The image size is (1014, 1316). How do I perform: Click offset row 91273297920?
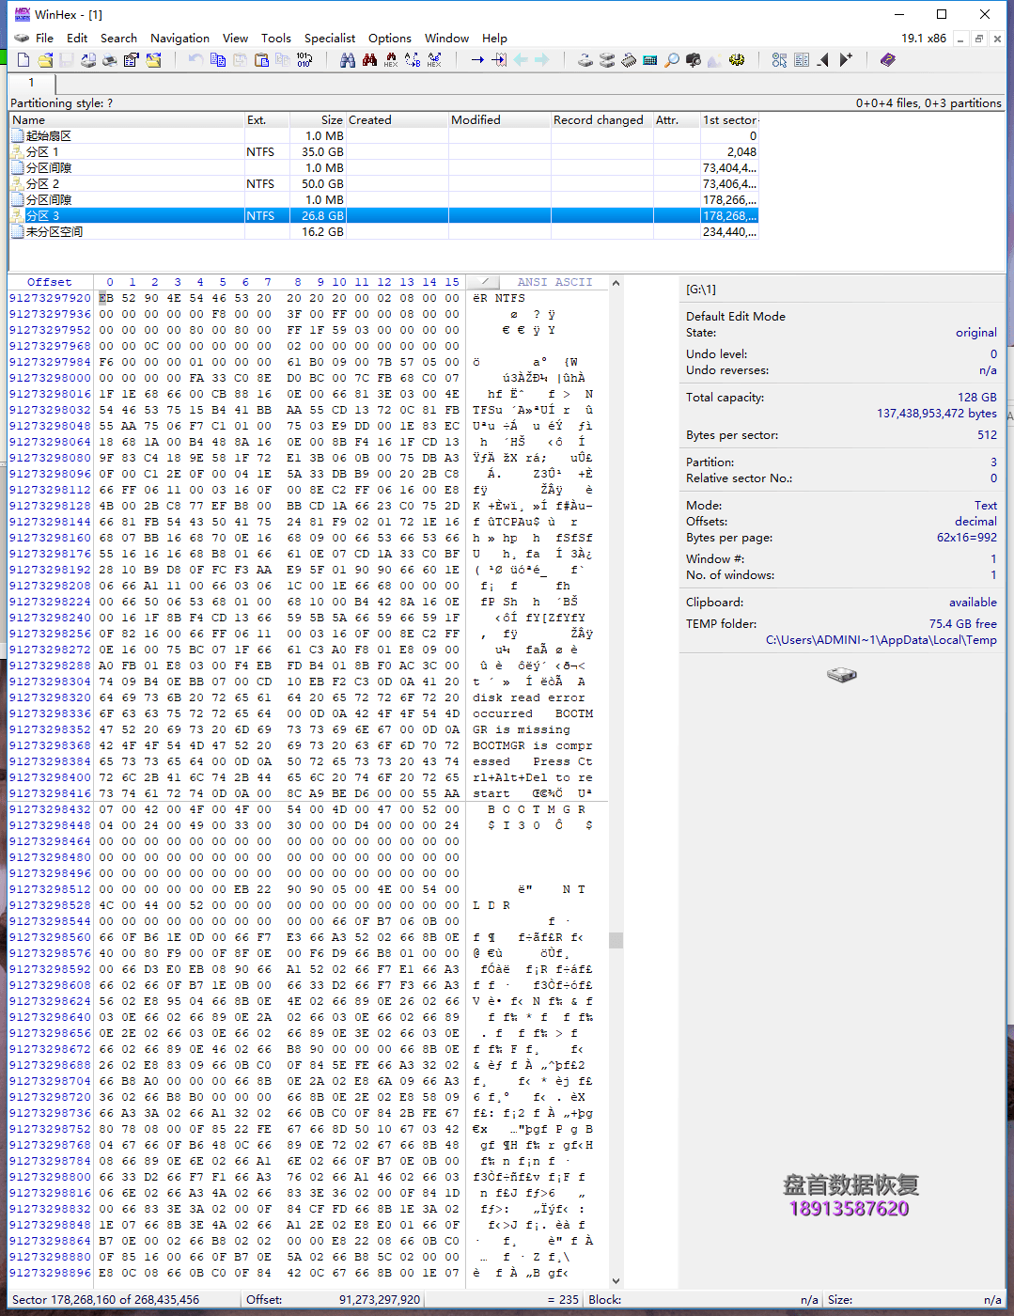point(50,298)
